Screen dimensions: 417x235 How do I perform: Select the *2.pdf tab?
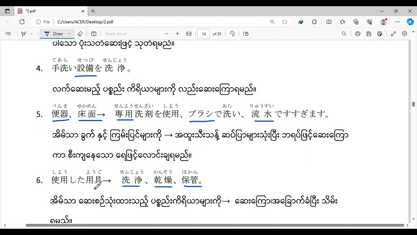(x=51, y=11)
